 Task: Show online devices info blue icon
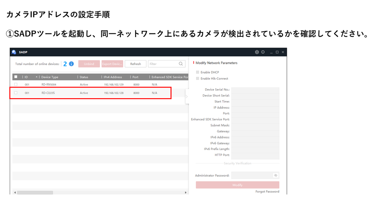pos(71,64)
